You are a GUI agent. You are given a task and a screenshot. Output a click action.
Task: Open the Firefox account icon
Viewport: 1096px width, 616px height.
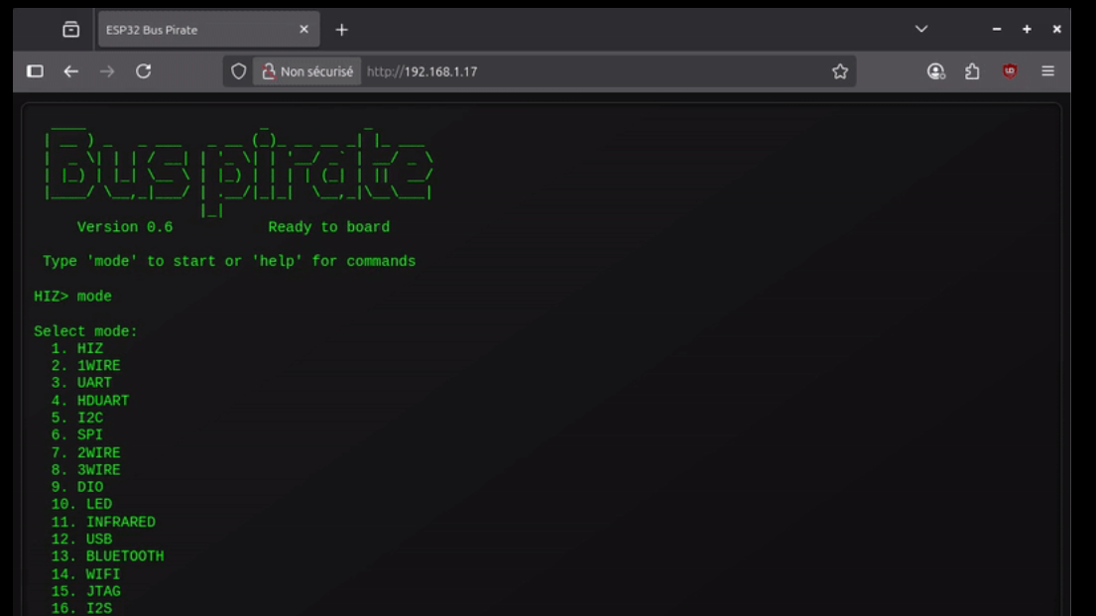coord(935,71)
